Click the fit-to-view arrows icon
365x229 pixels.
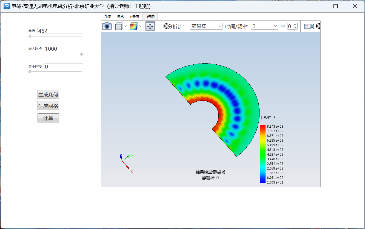[x=150, y=26]
